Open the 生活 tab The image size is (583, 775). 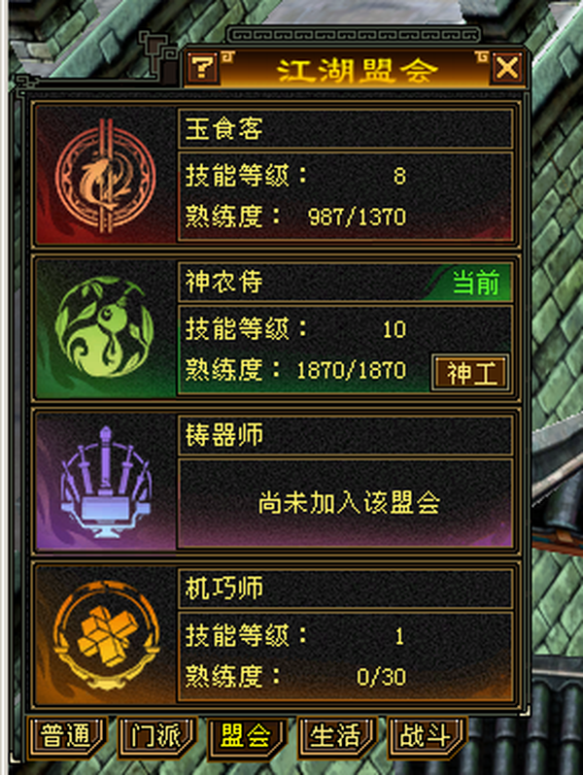pos(336,736)
